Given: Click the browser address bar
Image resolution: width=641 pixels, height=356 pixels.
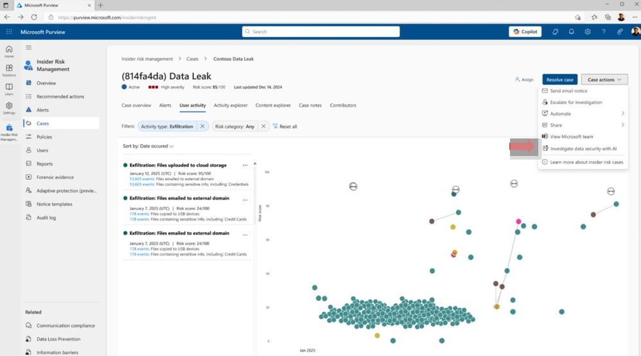Looking at the screenshot, I should [306, 17].
